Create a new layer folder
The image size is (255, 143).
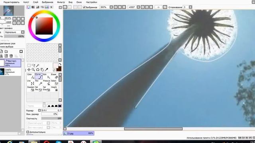[x=6, y=51]
